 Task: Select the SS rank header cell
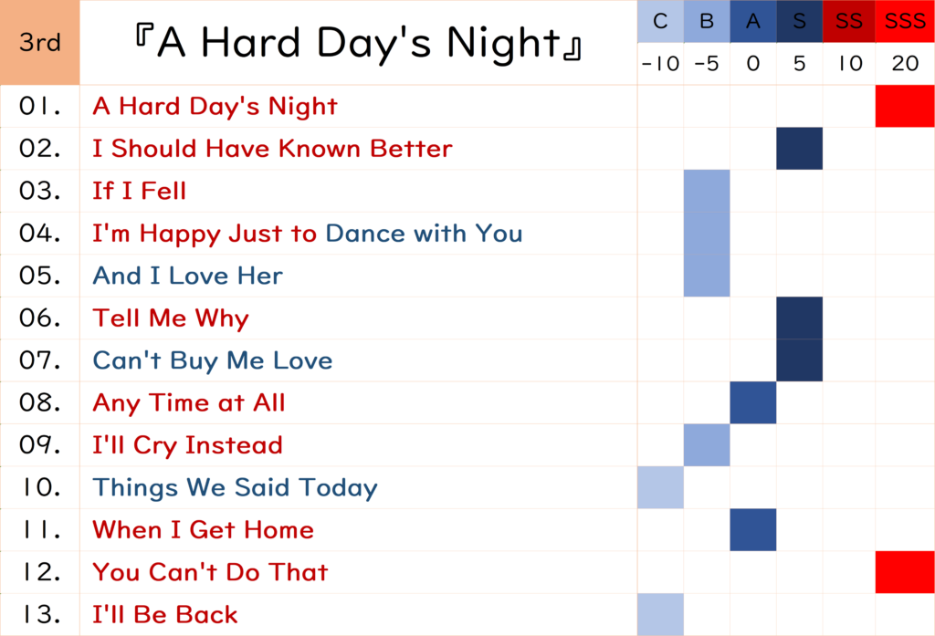click(848, 22)
